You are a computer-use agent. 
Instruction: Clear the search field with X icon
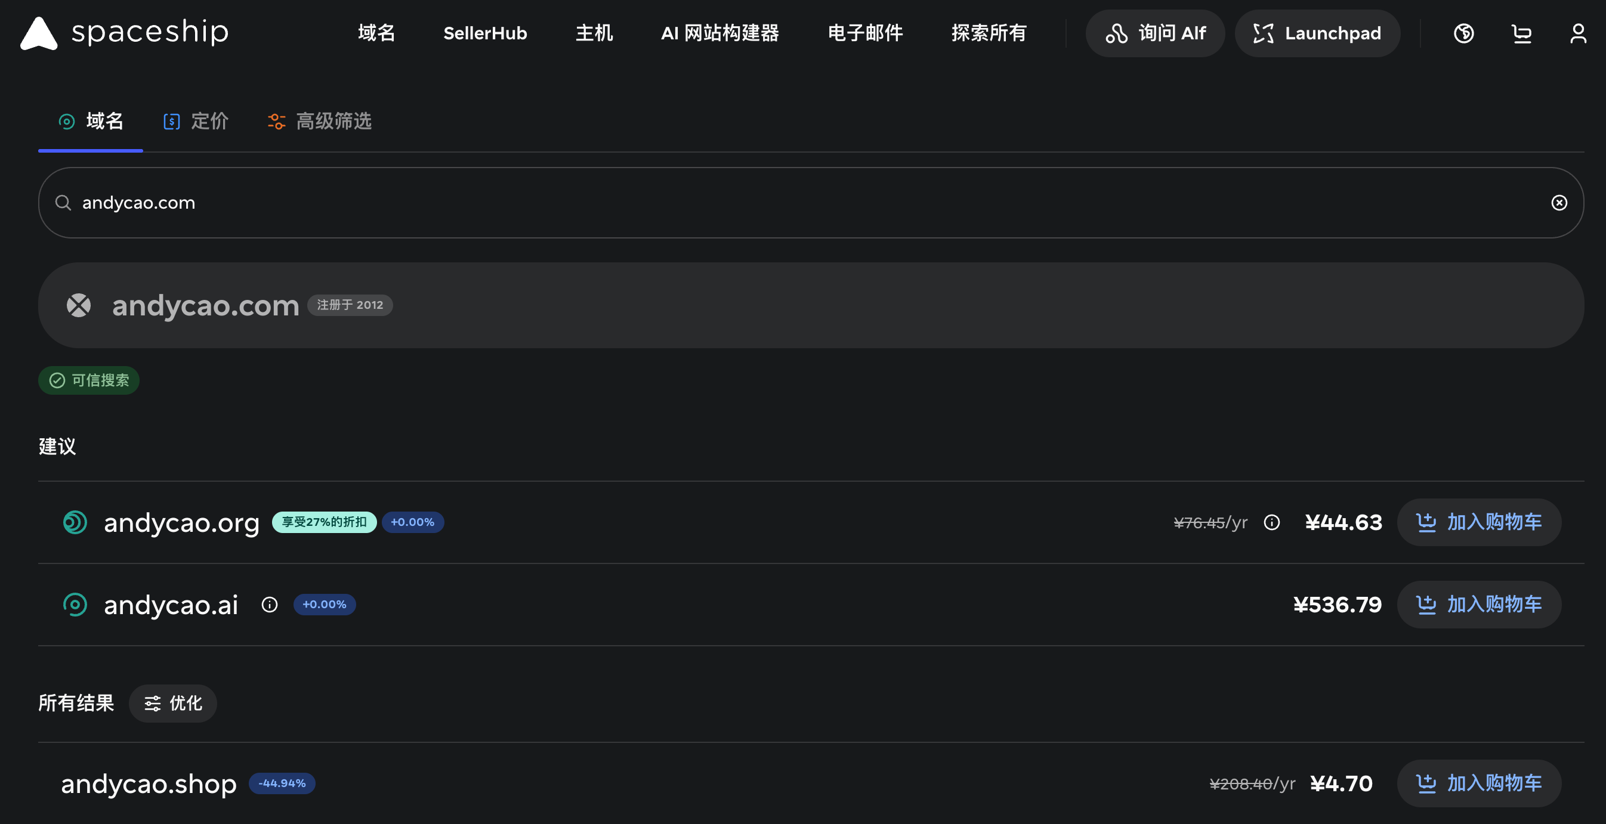pos(1559,203)
